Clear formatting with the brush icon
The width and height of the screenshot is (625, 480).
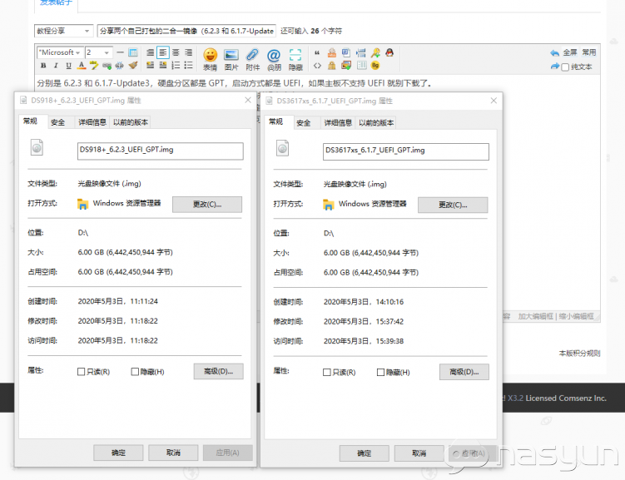[x=133, y=66]
